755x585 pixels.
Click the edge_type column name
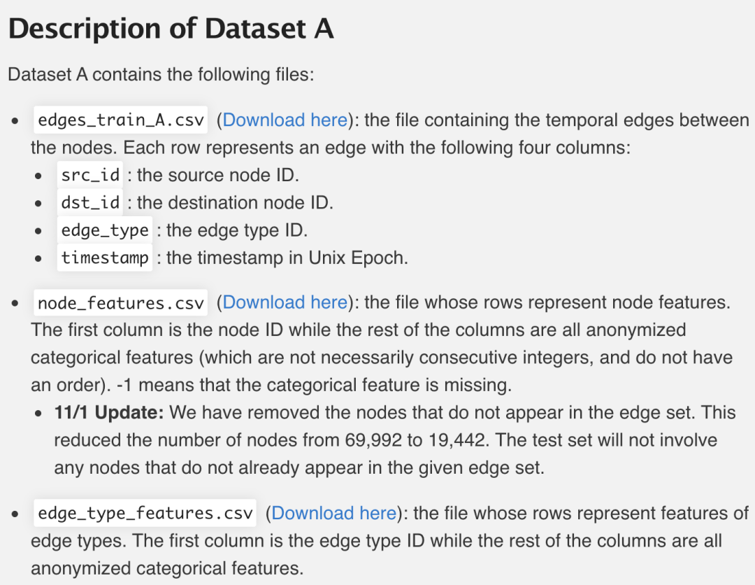point(105,230)
